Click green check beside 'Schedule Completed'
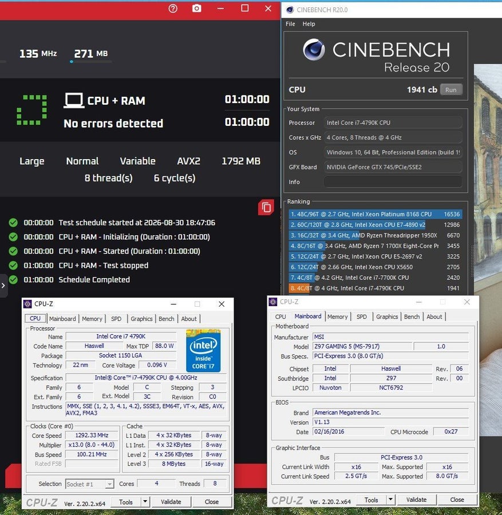Screen dimensions: 502x515 click(13, 279)
